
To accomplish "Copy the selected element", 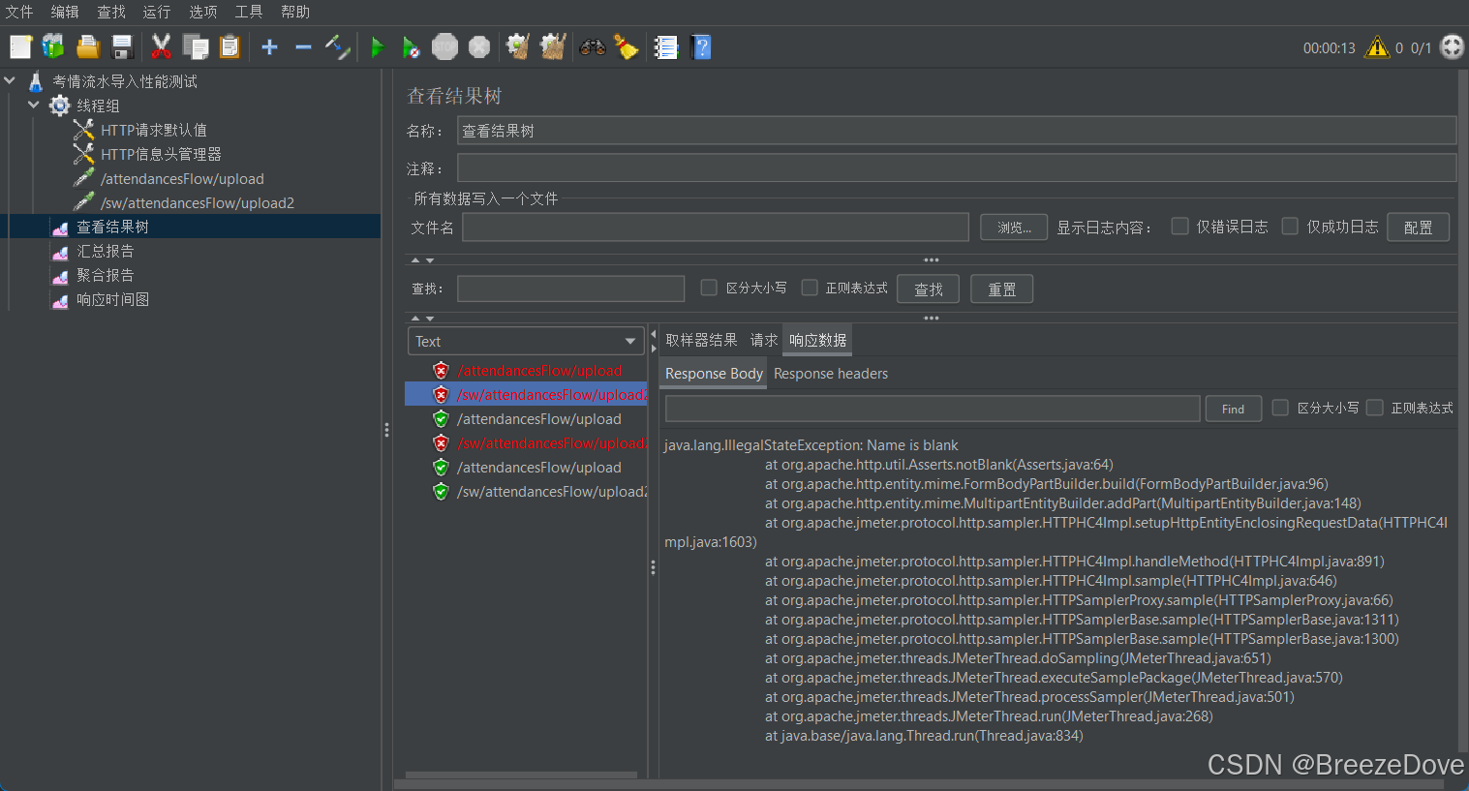I will (x=196, y=46).
